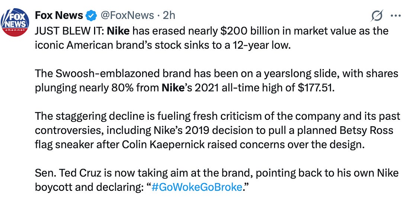The image size is (409, 199).
Task: Open the Fox News profile avatar
Action: pyautogui.click(x=15, y=22)
